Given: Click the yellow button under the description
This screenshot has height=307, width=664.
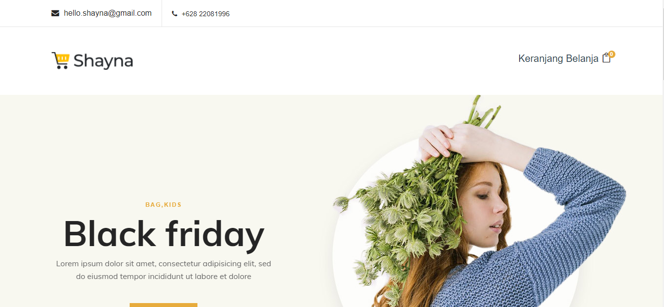Looking at the screenshot, I should click(x=164, y=305).
